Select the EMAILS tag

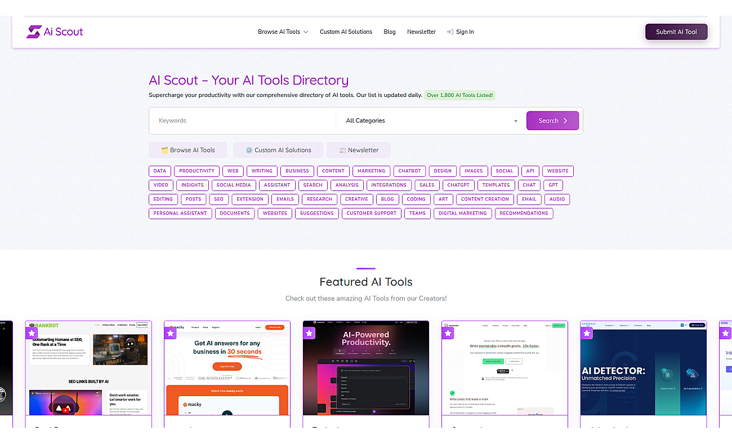pos(285,199)
